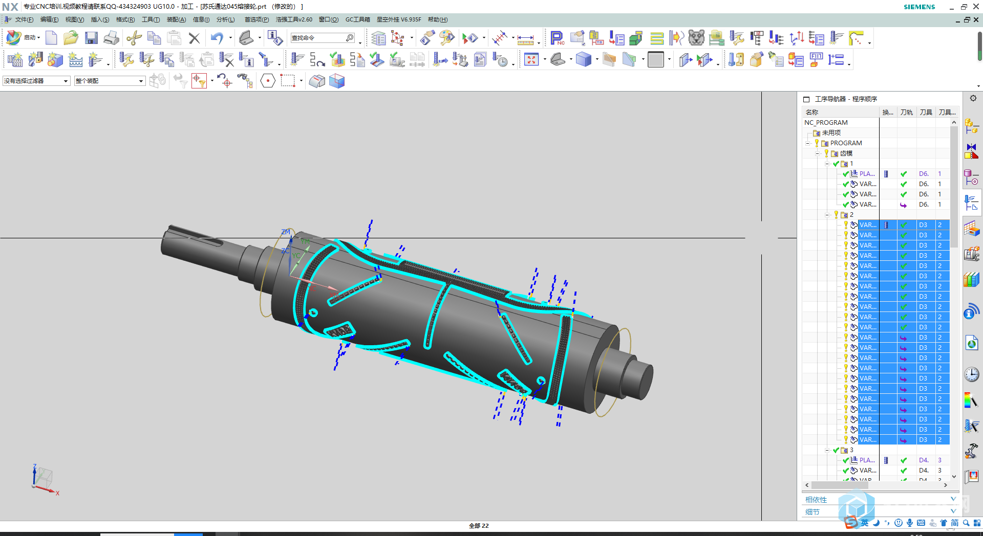Click the Print icon
This screenshot has height=536, width=983.
click(x=111, y=38)
